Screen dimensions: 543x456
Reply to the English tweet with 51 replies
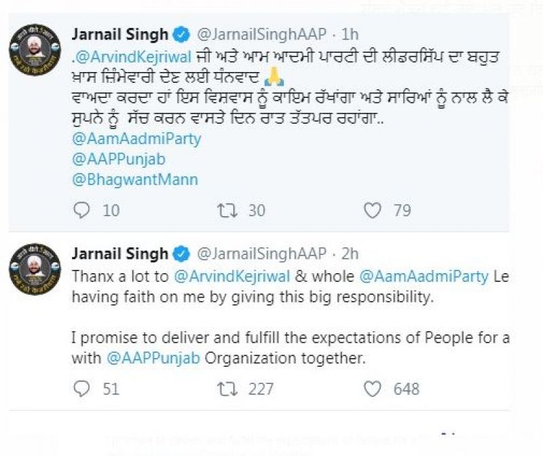[81, 388]
